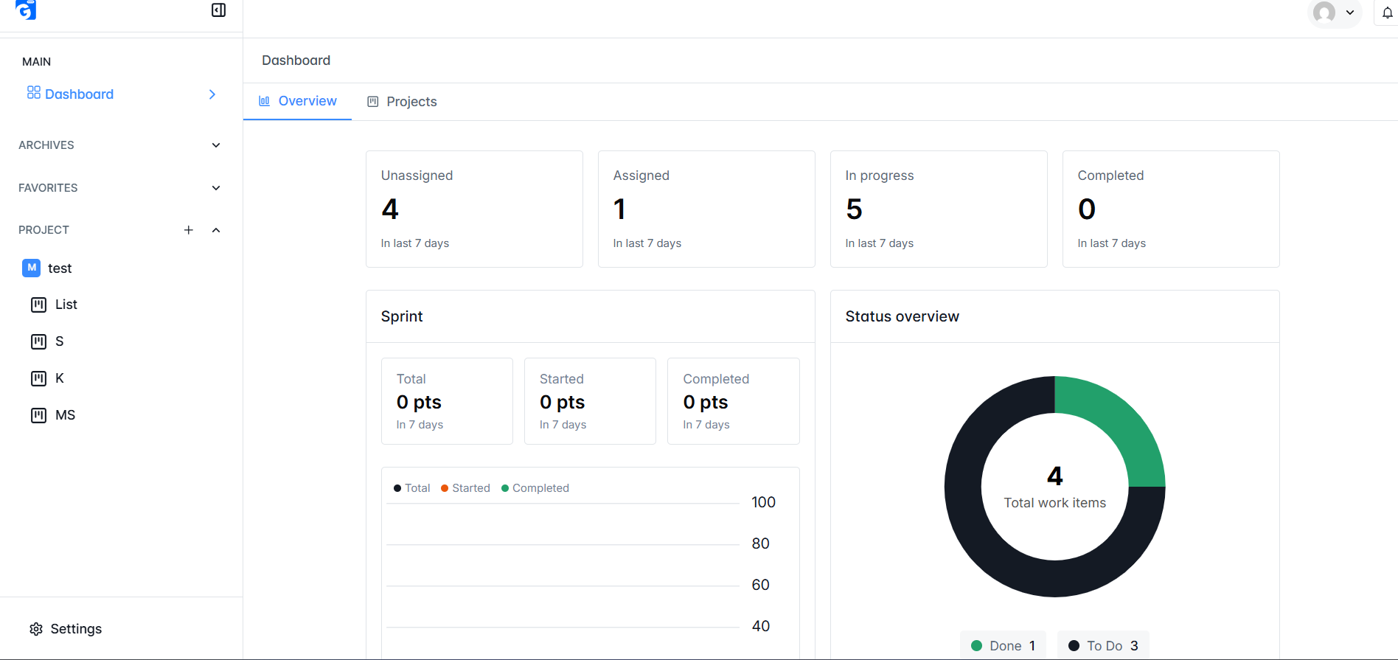Expand the user account dropdown chevron
Image resolution: width=1398 pixels, height=660 pixels.
1350,13
